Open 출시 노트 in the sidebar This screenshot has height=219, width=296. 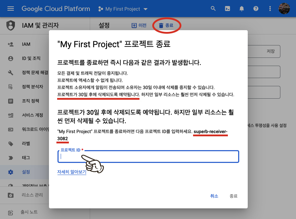[29, 212]
